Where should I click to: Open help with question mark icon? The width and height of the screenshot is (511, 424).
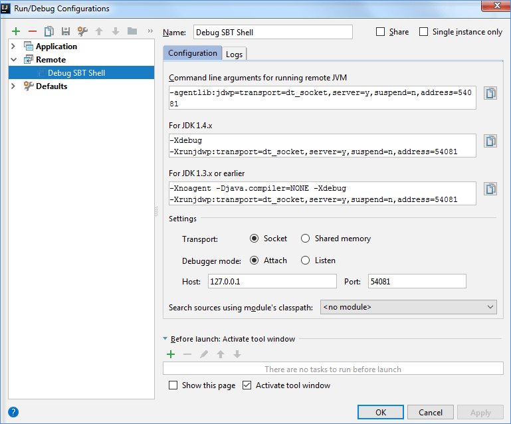click(13, 412)
